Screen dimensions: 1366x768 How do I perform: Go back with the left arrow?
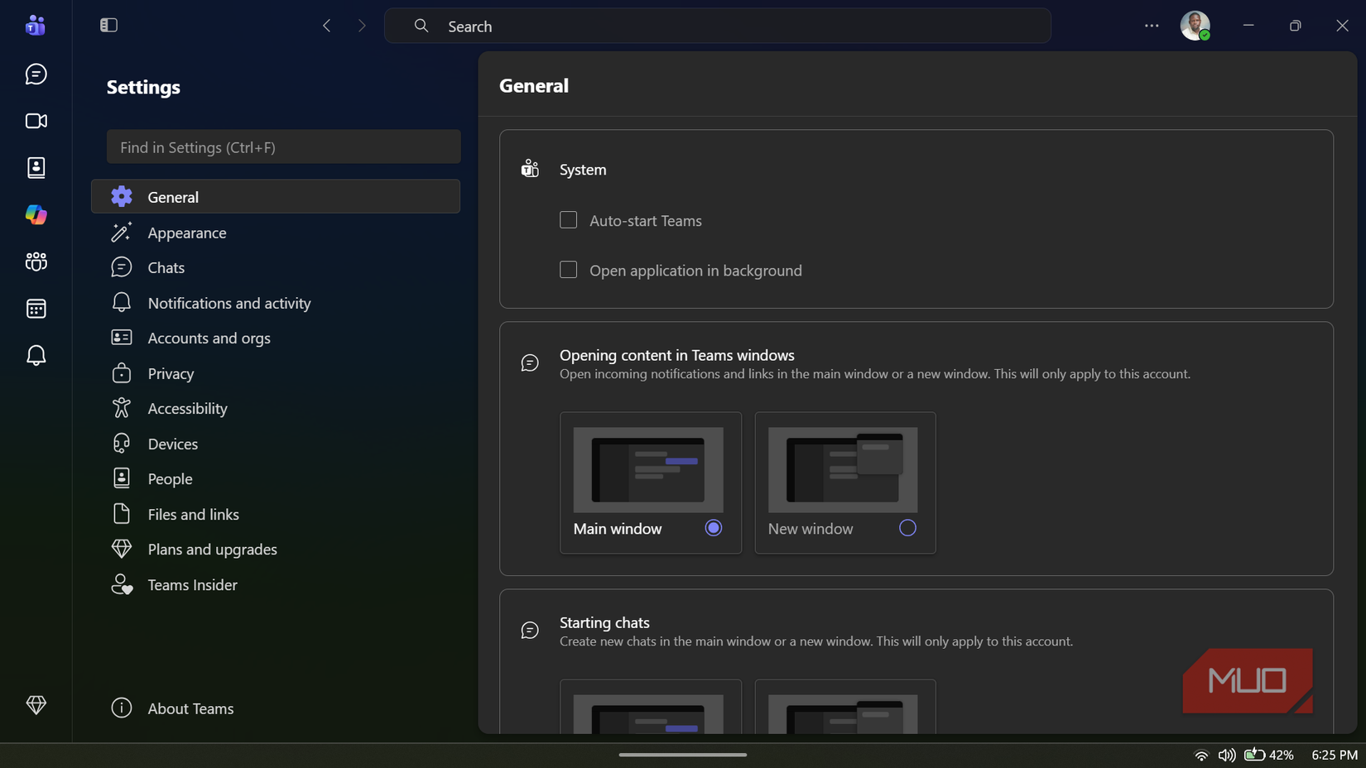coord(326,26)
